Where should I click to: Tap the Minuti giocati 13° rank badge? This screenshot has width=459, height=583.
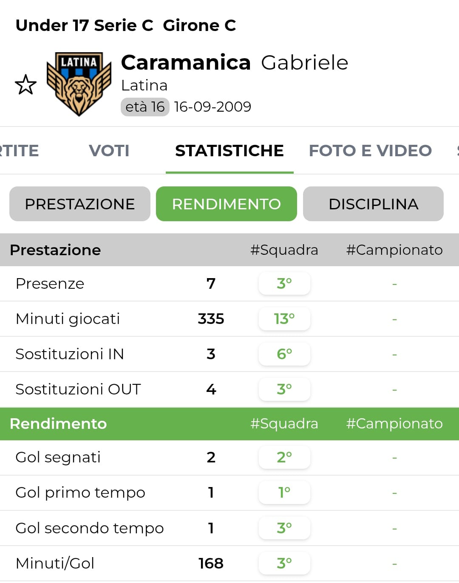coord(284,318)
